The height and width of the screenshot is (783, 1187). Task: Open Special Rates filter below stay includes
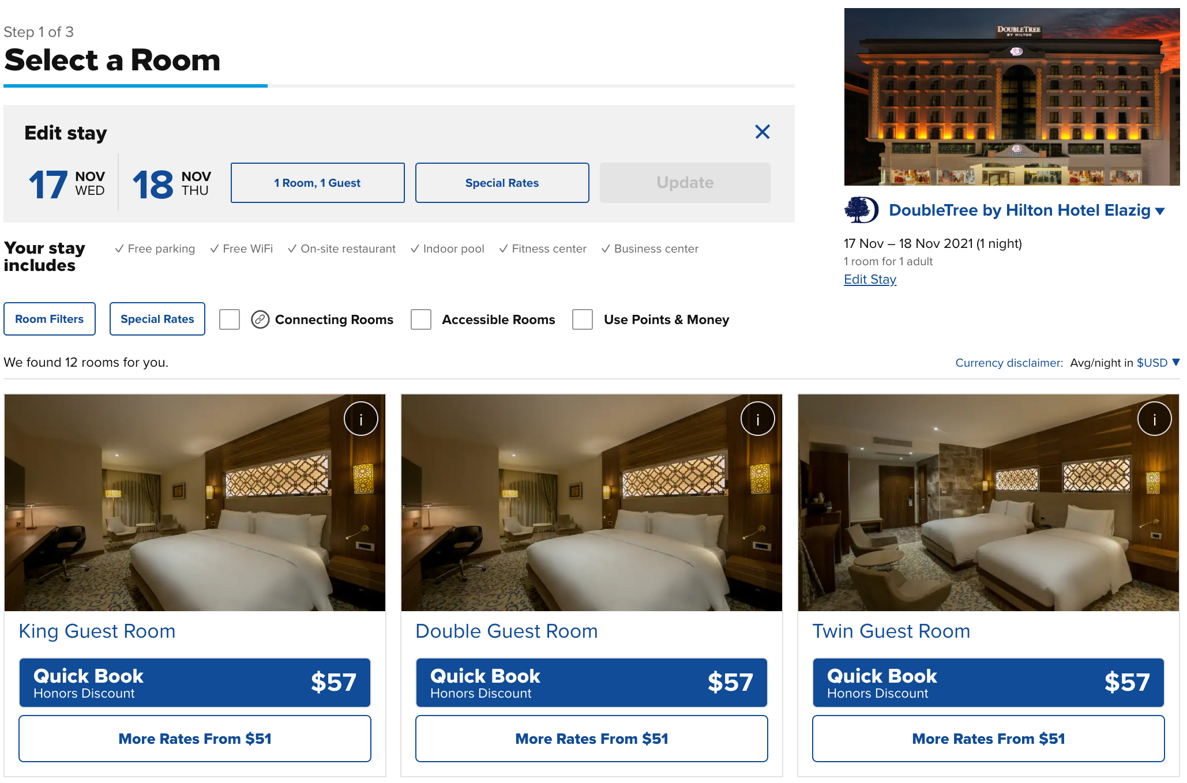(157, 319)
